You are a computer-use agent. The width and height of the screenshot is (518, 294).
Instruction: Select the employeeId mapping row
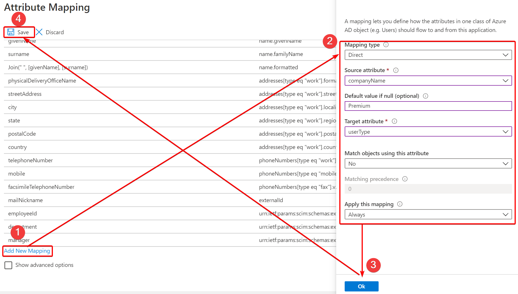[x=170, y=213]
